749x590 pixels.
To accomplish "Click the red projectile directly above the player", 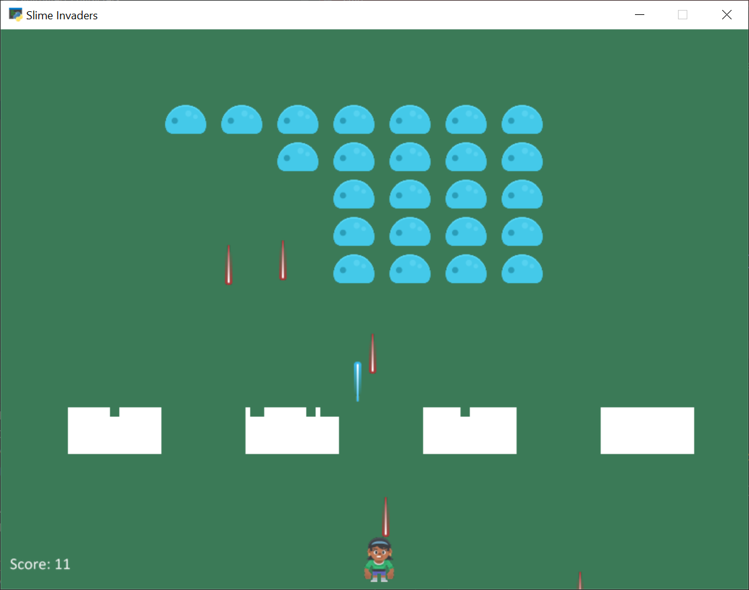I will [386, 517].
